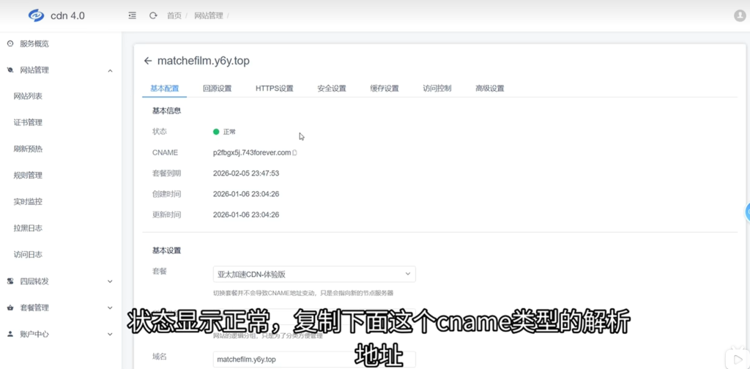This screenshot has height=369, width=750.
Task: Click the 更新时间 value 2026-01-06 23:04:26
Action: pyautogui.click(x=246, y=215)
